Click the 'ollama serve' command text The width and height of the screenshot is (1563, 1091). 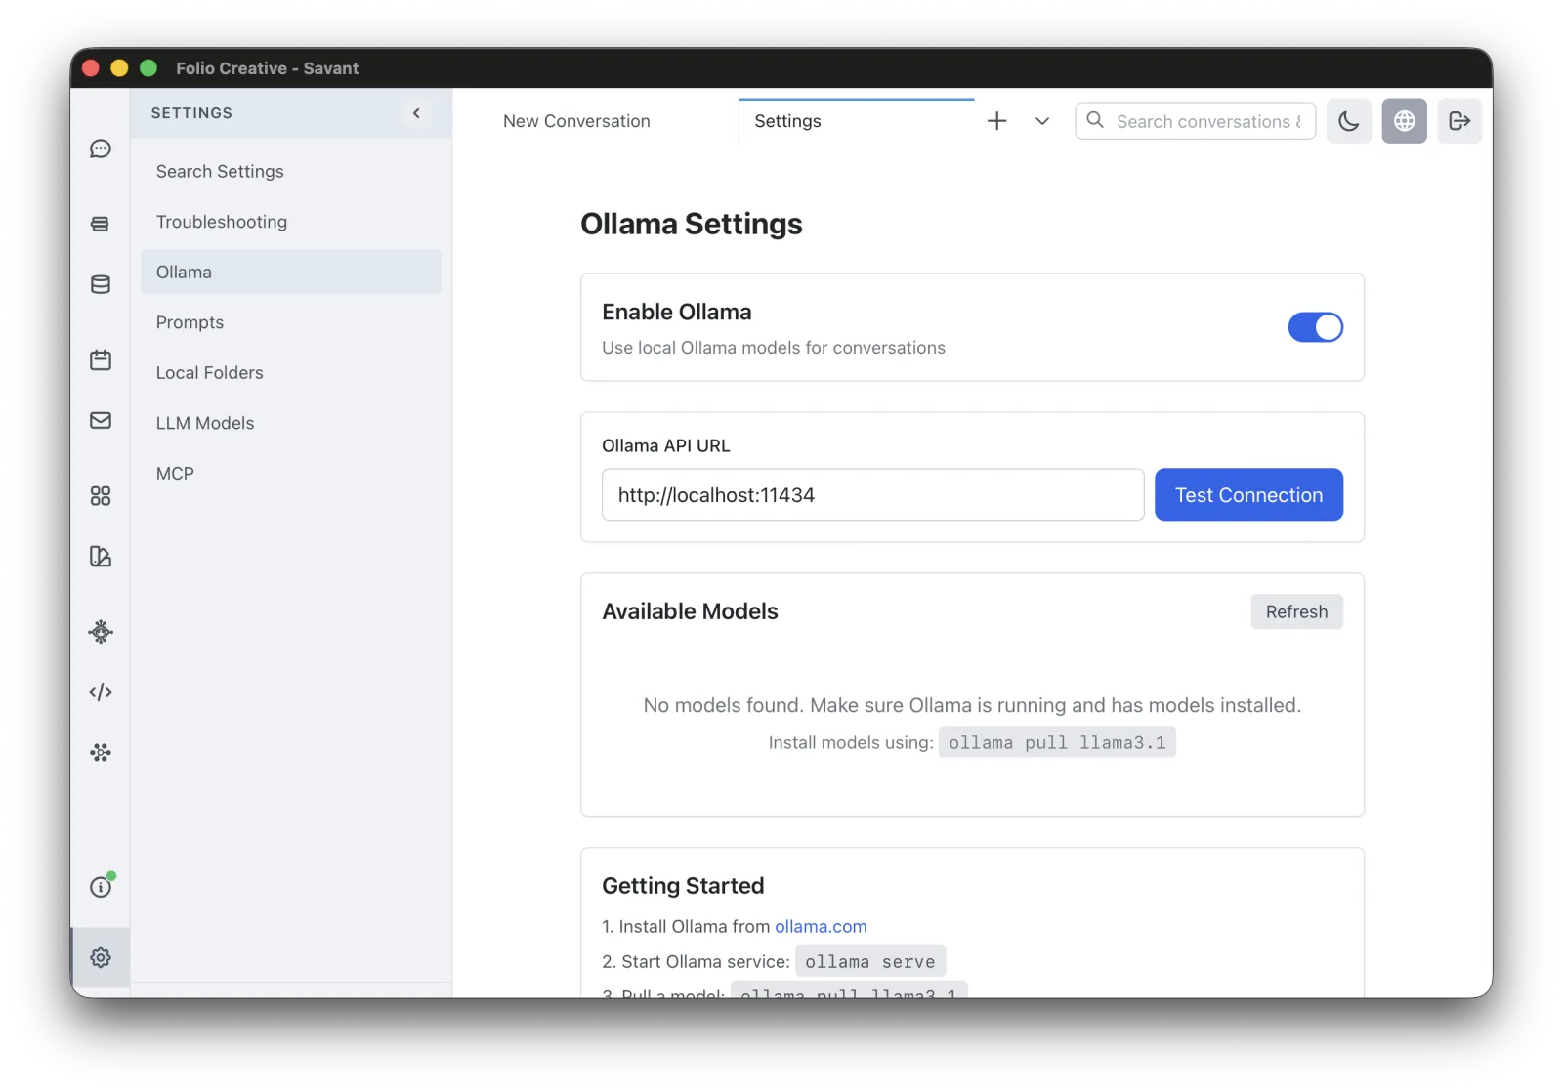point(870,961)
